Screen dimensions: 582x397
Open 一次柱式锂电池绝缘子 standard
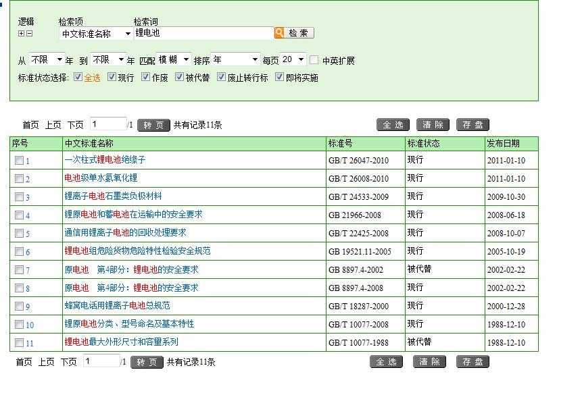point(105,160)
